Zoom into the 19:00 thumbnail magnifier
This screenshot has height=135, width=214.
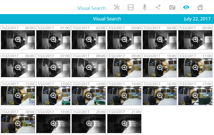tap(53, 124)
